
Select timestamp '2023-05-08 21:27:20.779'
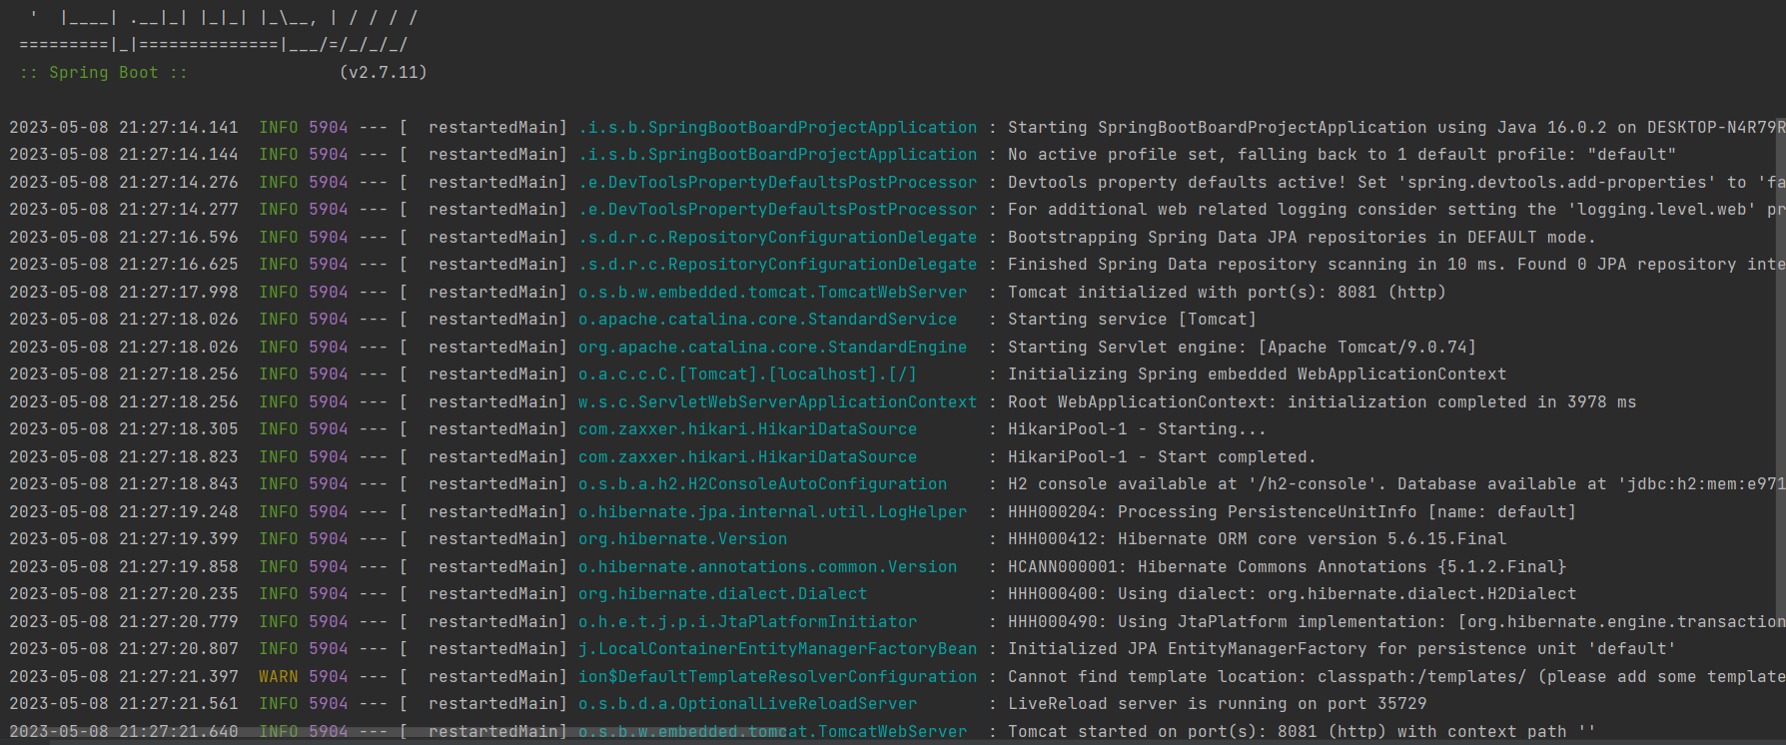click(x=124, y=621)
